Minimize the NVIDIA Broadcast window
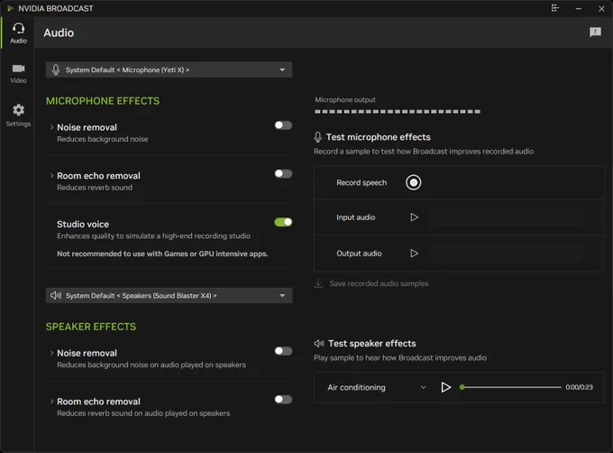The height and width of the screenshot is (453, 613). click(x=578, y=8)
